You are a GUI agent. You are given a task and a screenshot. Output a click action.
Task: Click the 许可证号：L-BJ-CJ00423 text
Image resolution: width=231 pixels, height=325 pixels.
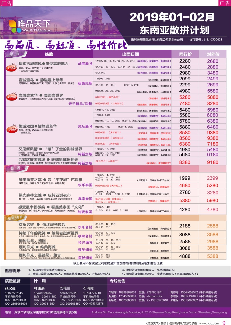coord(206,40)
